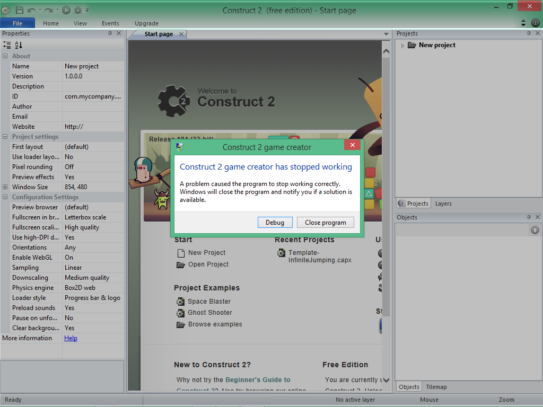Open the Start page tab dropdown arrow

(x=386, y=33)
